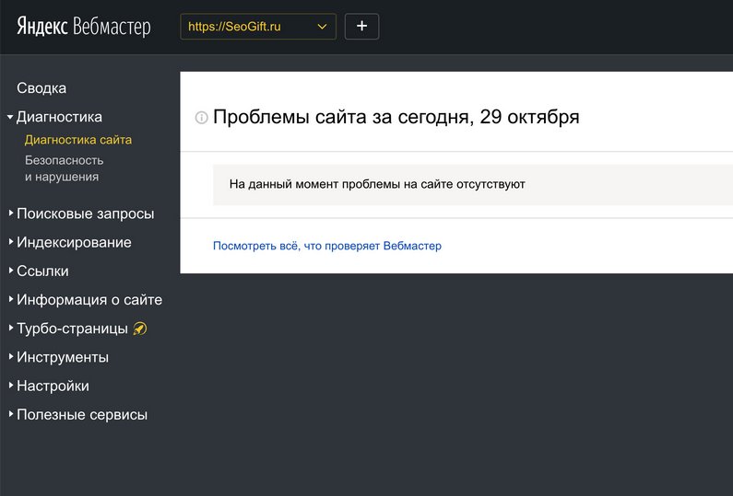
Task: Click the info icon beside the page heading
Action: 201,118
